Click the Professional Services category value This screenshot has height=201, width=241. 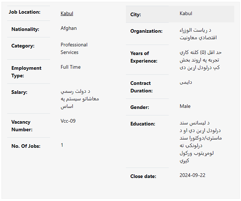click(74, 49)
